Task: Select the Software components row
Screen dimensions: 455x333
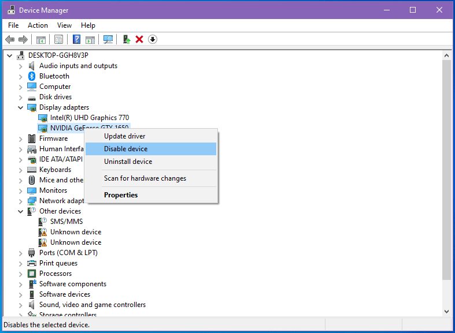Action: click(x=73, y=284)
